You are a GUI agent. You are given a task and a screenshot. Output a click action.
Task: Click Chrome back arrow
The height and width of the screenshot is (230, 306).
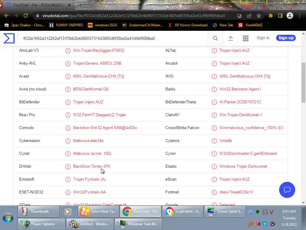(x=7, y=16)
